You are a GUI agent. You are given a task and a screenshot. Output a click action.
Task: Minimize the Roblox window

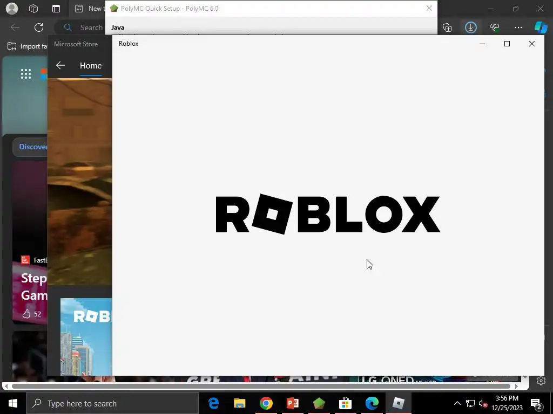pos(482,44)
